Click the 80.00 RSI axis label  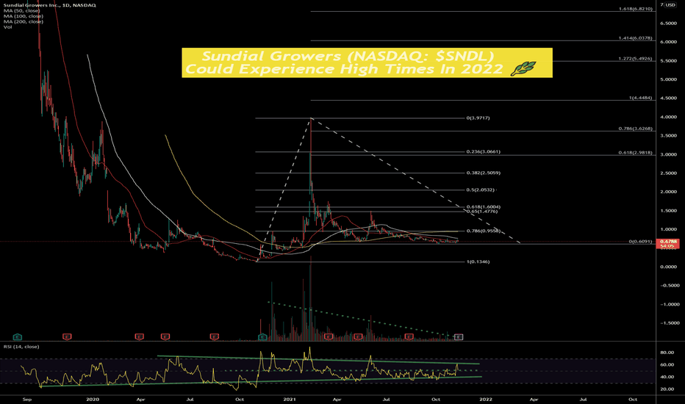[x=667, y=353]
